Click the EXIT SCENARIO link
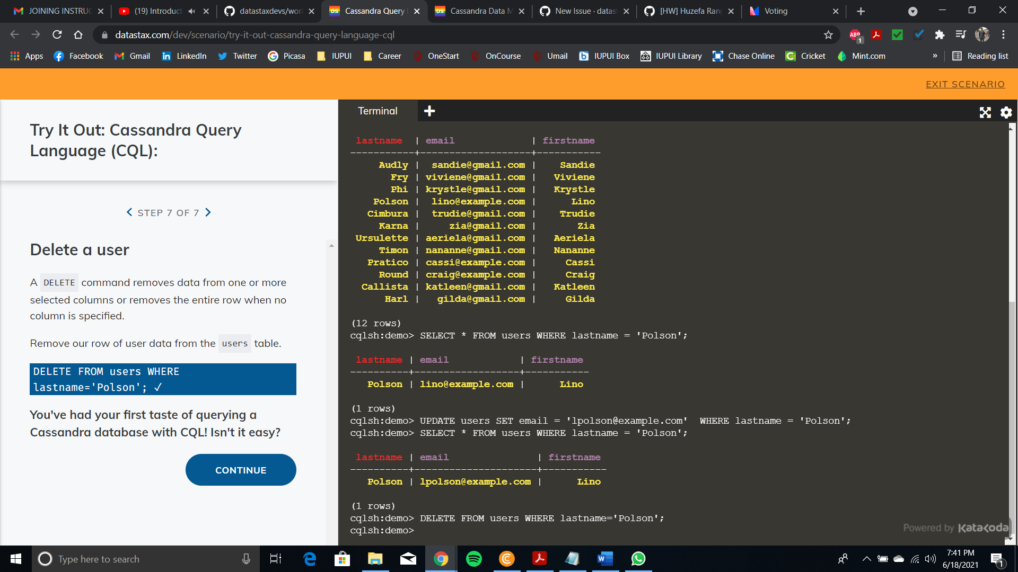The width and height of the screenshot is (1018, 572). pos(965,84)
